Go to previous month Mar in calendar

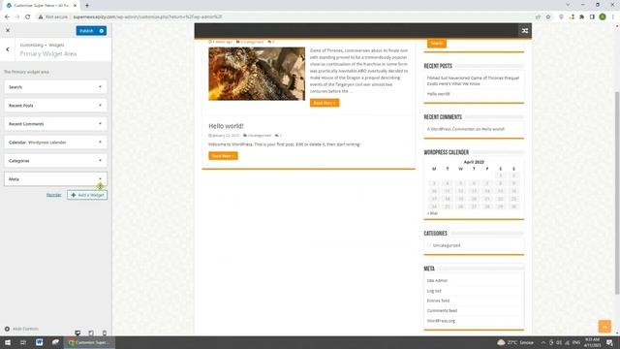[x=432, y=213]
